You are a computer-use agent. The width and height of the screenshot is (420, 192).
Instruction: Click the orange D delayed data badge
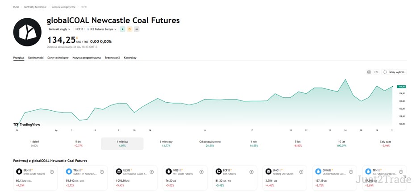(129, 29)
